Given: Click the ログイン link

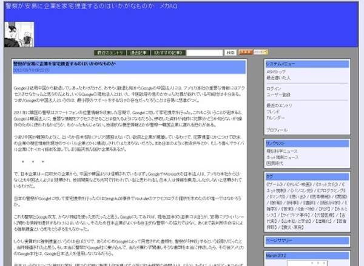Looking at the screenshot, I should click(274, 88).
